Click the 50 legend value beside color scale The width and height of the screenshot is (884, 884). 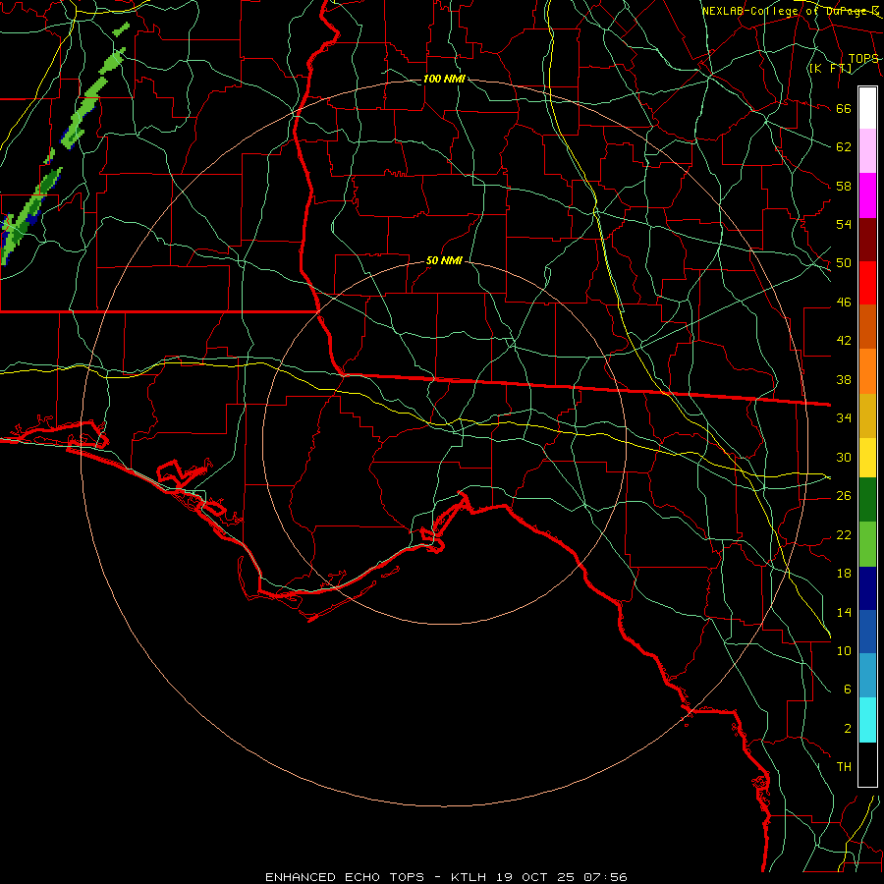[844, 263]
